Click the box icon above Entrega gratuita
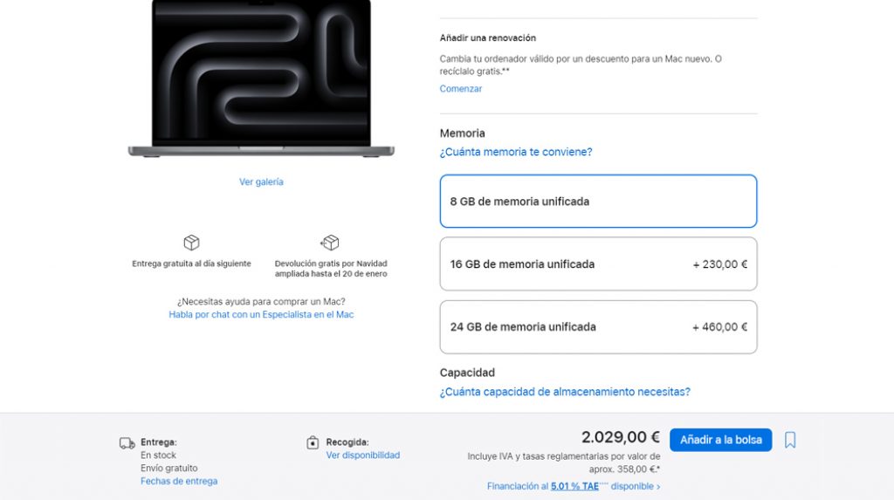The height and width of the screenshot is (500, 894). (x=191, y=243)
